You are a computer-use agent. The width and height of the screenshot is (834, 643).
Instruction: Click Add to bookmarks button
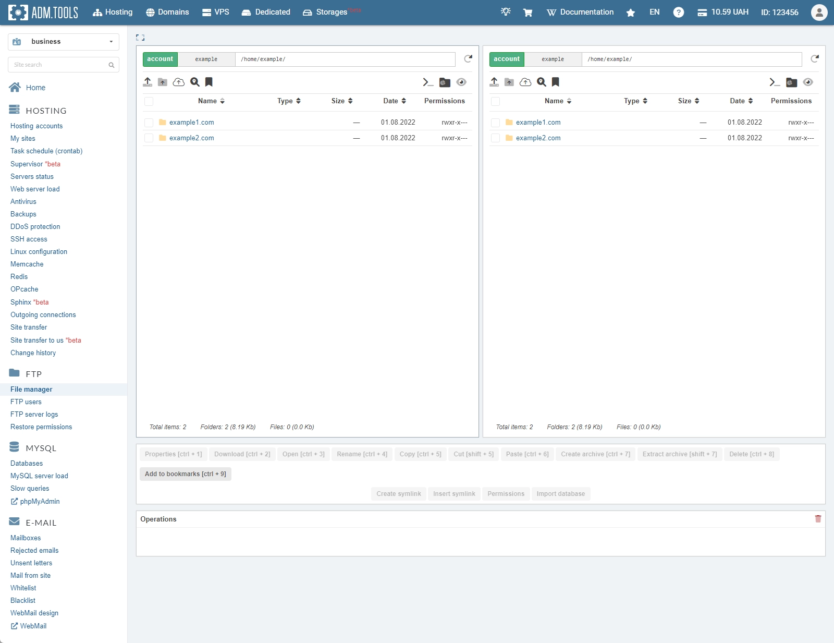coord(185,474)
